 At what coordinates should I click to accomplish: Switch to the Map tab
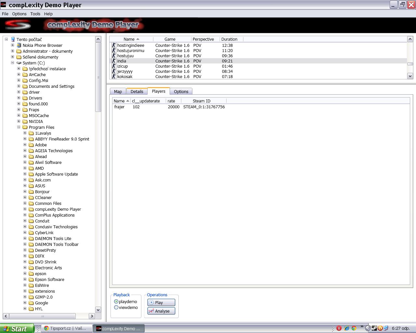coord(118,91)
